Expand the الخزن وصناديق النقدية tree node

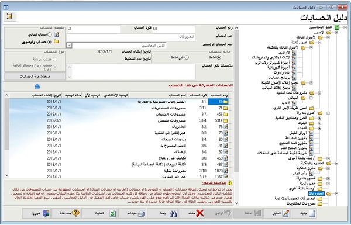pyautogui.click(x=319, y=118)
